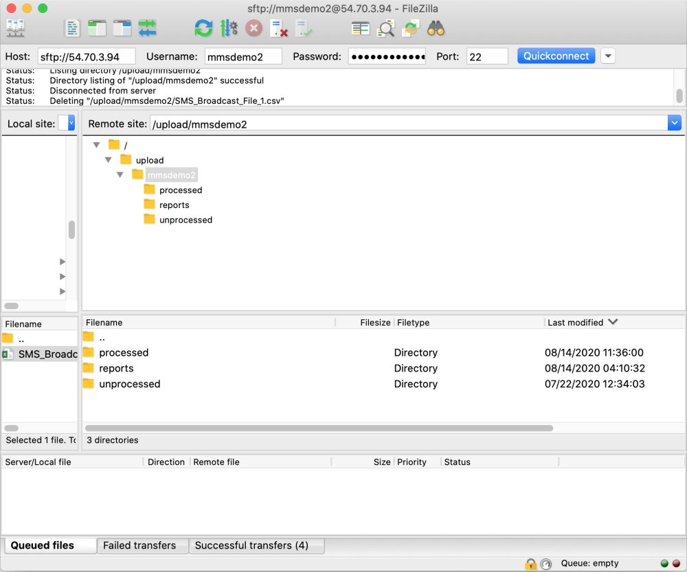Screen dimensions: 687x572
Task: Expand the first local tree arrow
Action: [x=63, y=262]
